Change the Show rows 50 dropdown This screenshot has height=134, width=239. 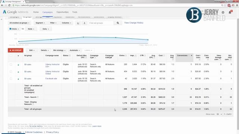pyautogui.click(x=219, y=114)
